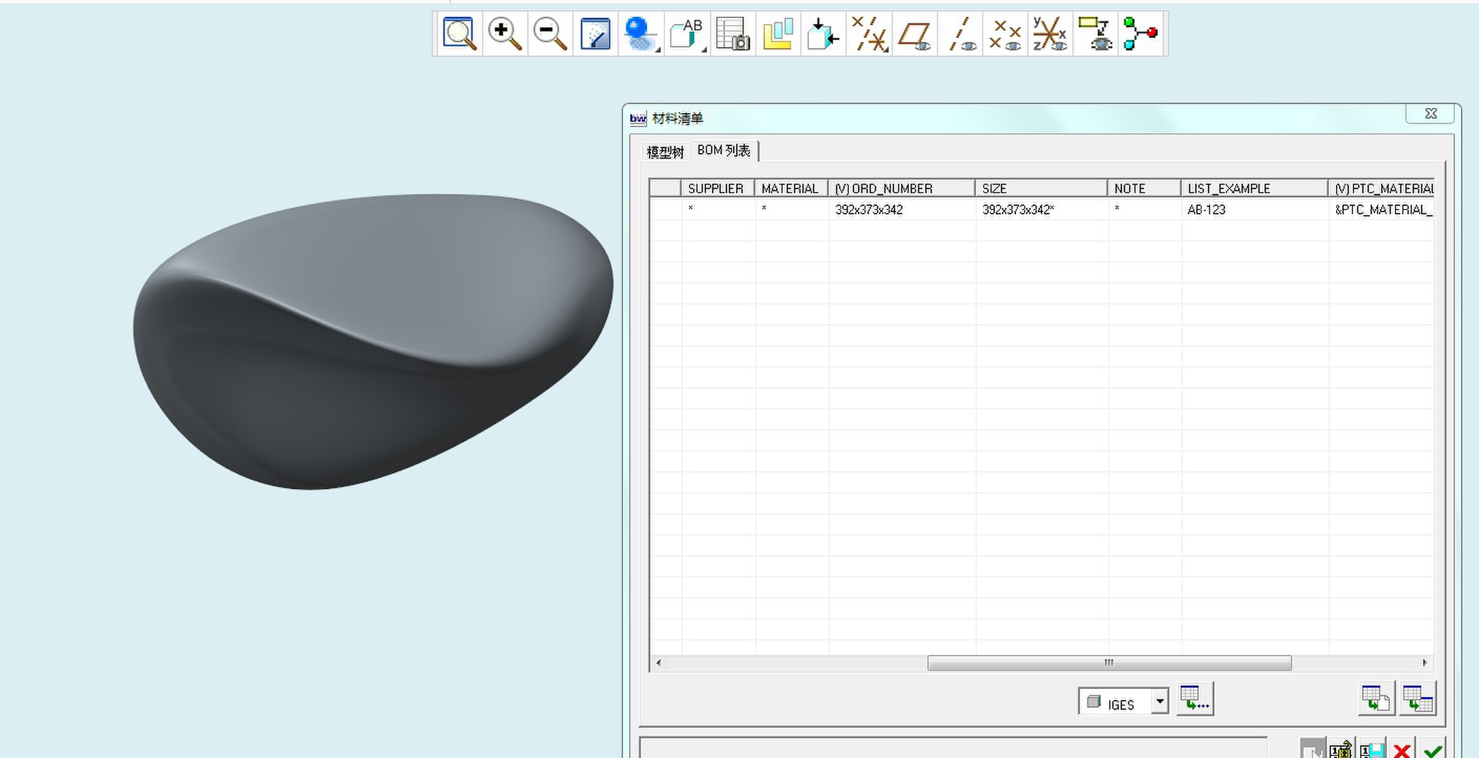1479x758 pixels.
Task: Click the scrollbar left arrow in BOM table
Action: pos(658,663)
